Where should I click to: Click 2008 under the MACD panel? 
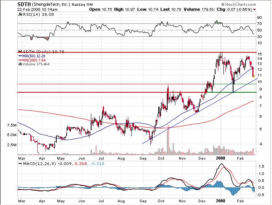[x=220, y=201]
